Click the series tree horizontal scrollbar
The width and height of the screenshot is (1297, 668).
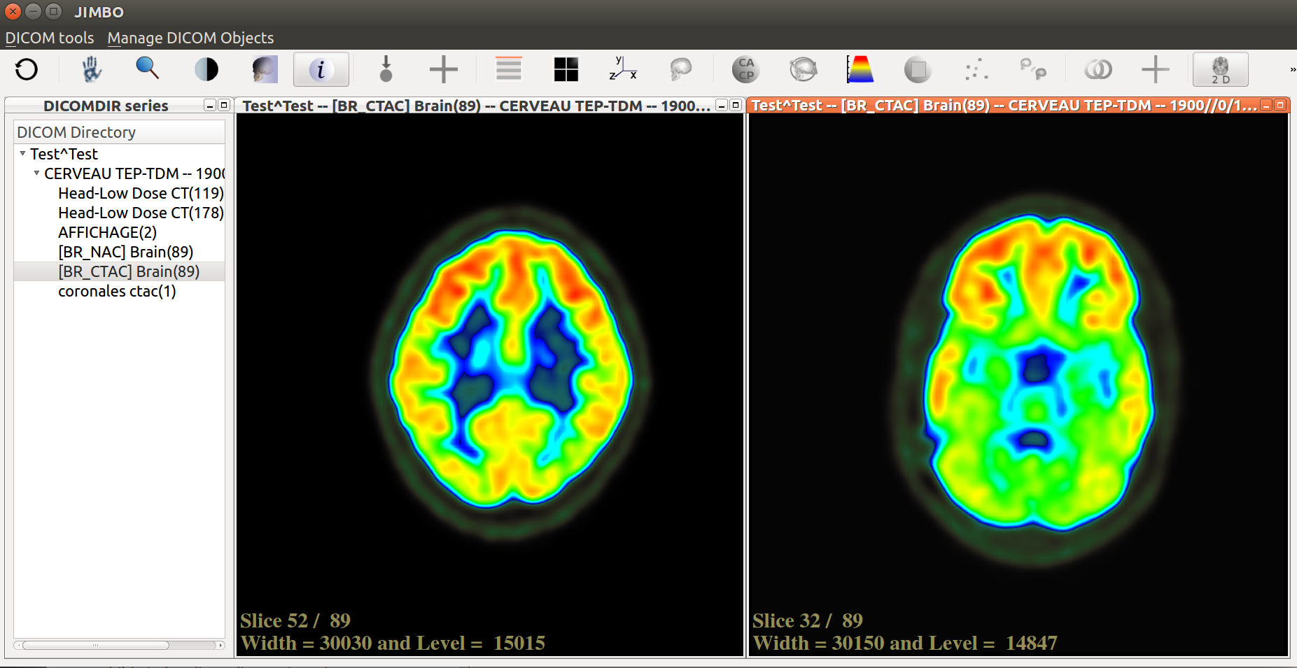[96, 645]
